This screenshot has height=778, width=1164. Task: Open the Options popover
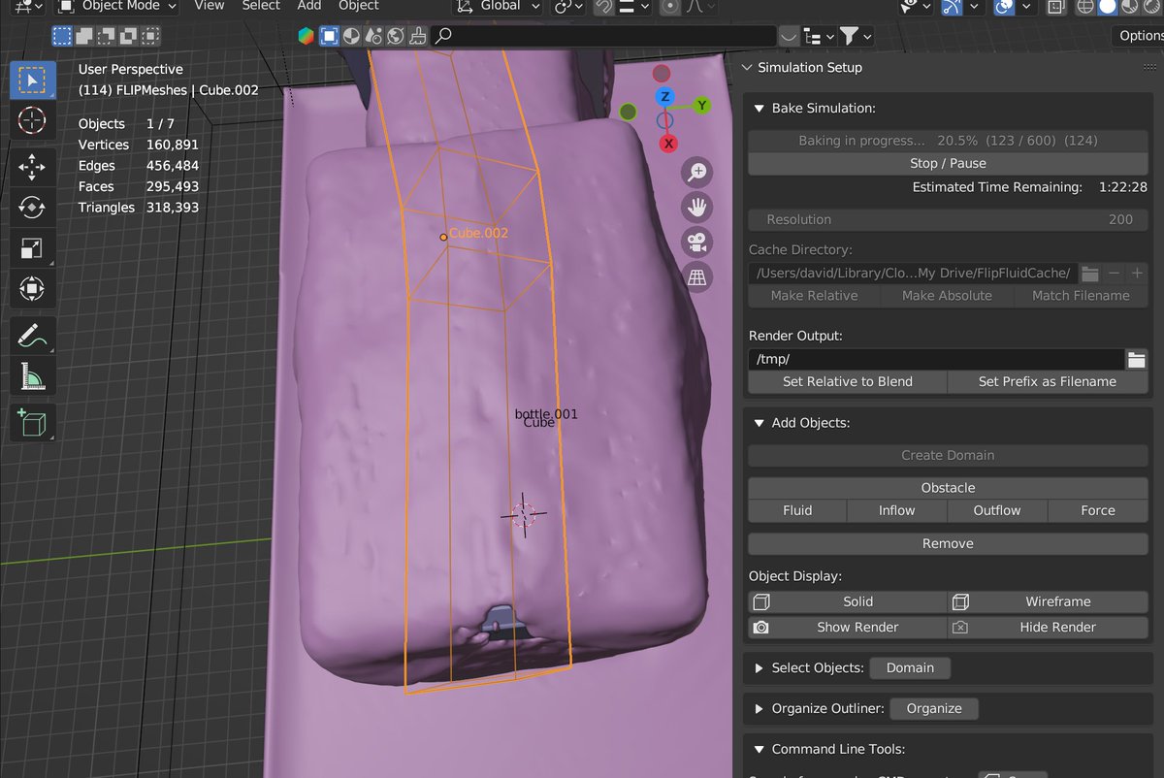point(1138,36)
